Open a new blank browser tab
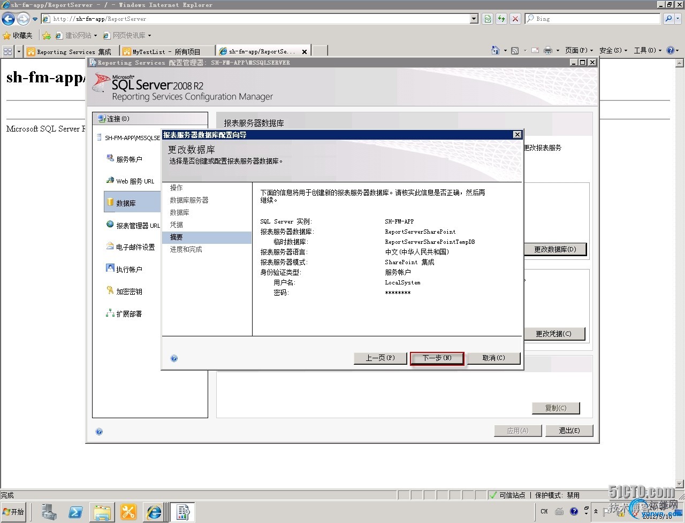685x523 pixels. [x=319, y=51]
